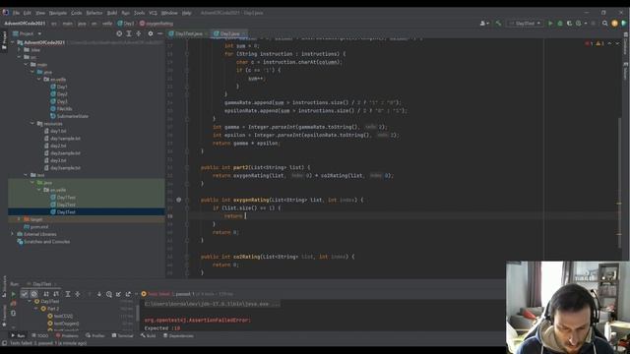Viewport: 630px width, 354px height.
Task: Click Expand All in the Project panel
Action: [x=129, y=33]
